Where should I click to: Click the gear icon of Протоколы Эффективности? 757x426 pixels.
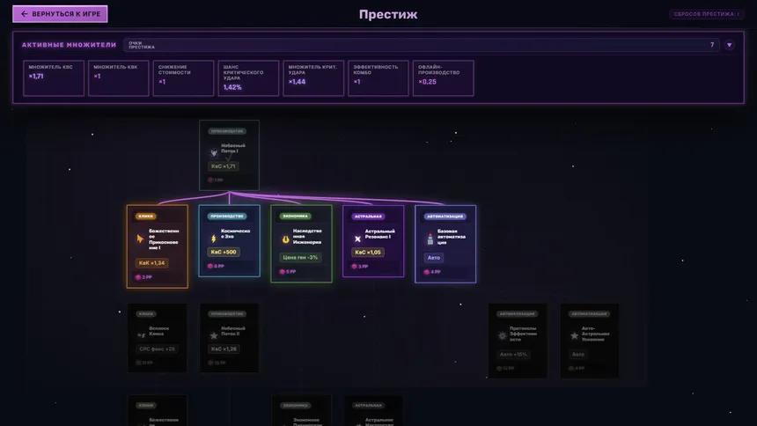pyautogui.click(x=502, y=335)
